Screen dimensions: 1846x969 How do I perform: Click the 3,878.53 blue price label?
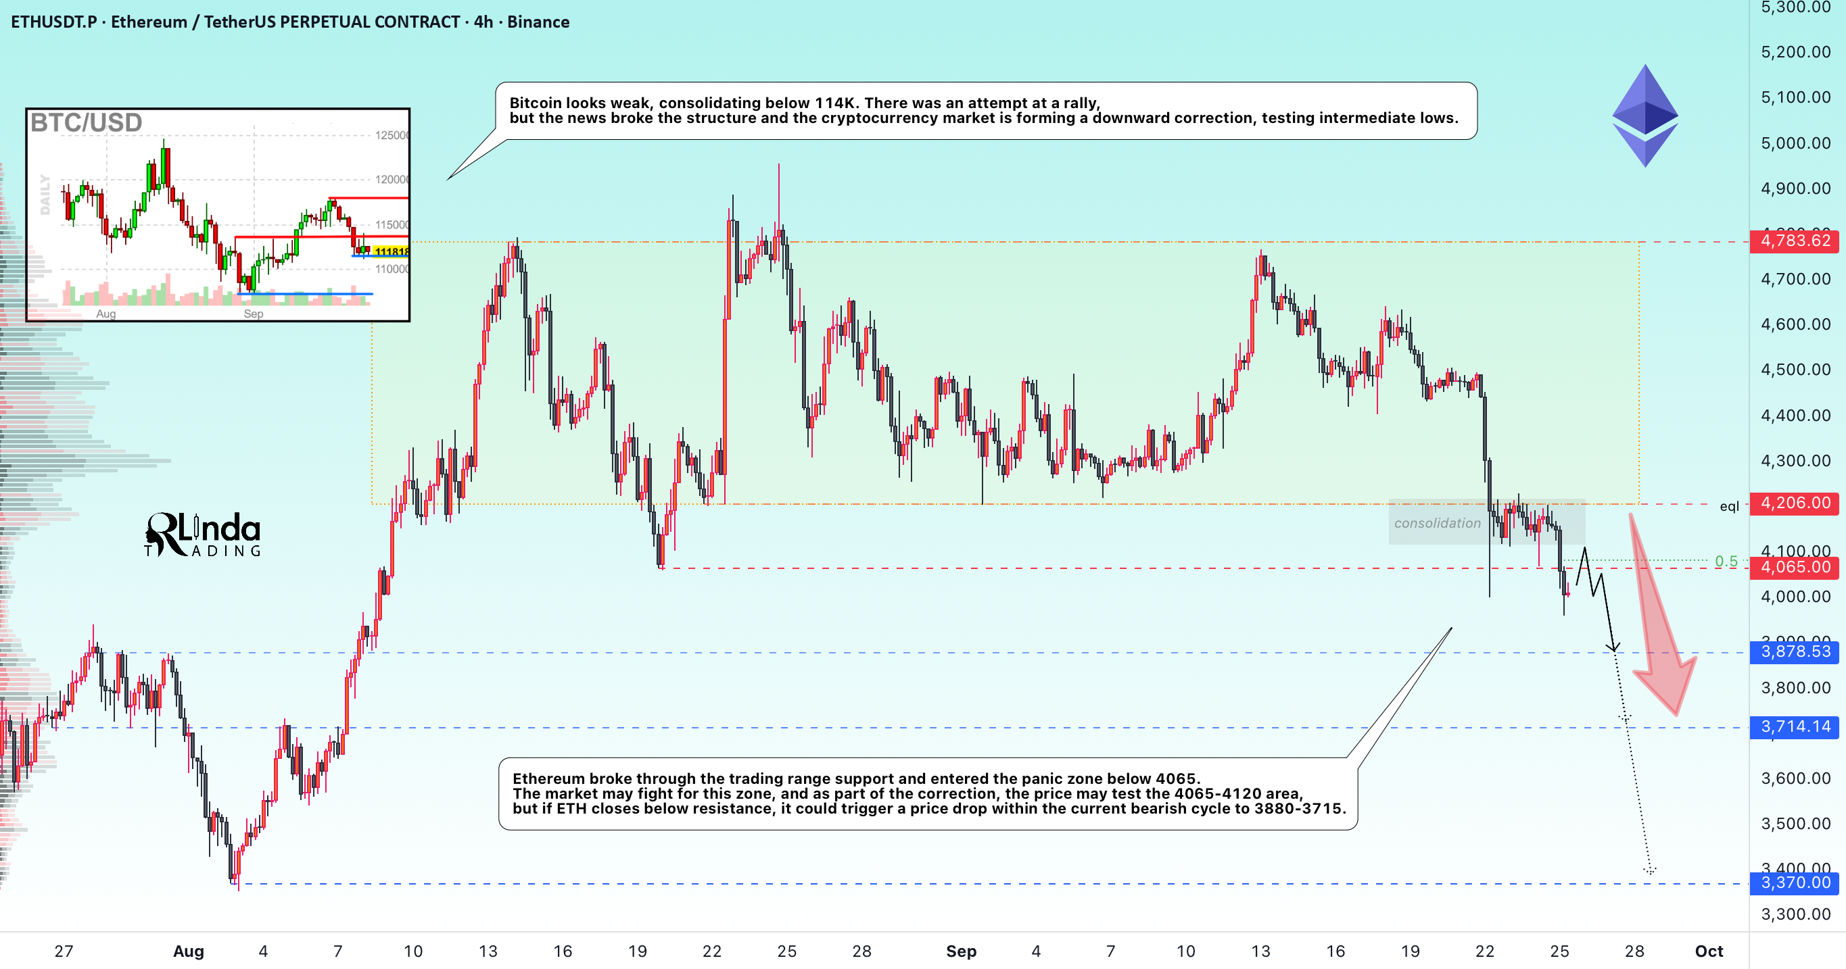(1795, 651)
